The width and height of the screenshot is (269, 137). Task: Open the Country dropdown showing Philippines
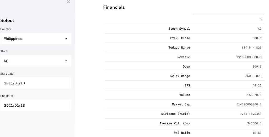(x=32, y=39)
